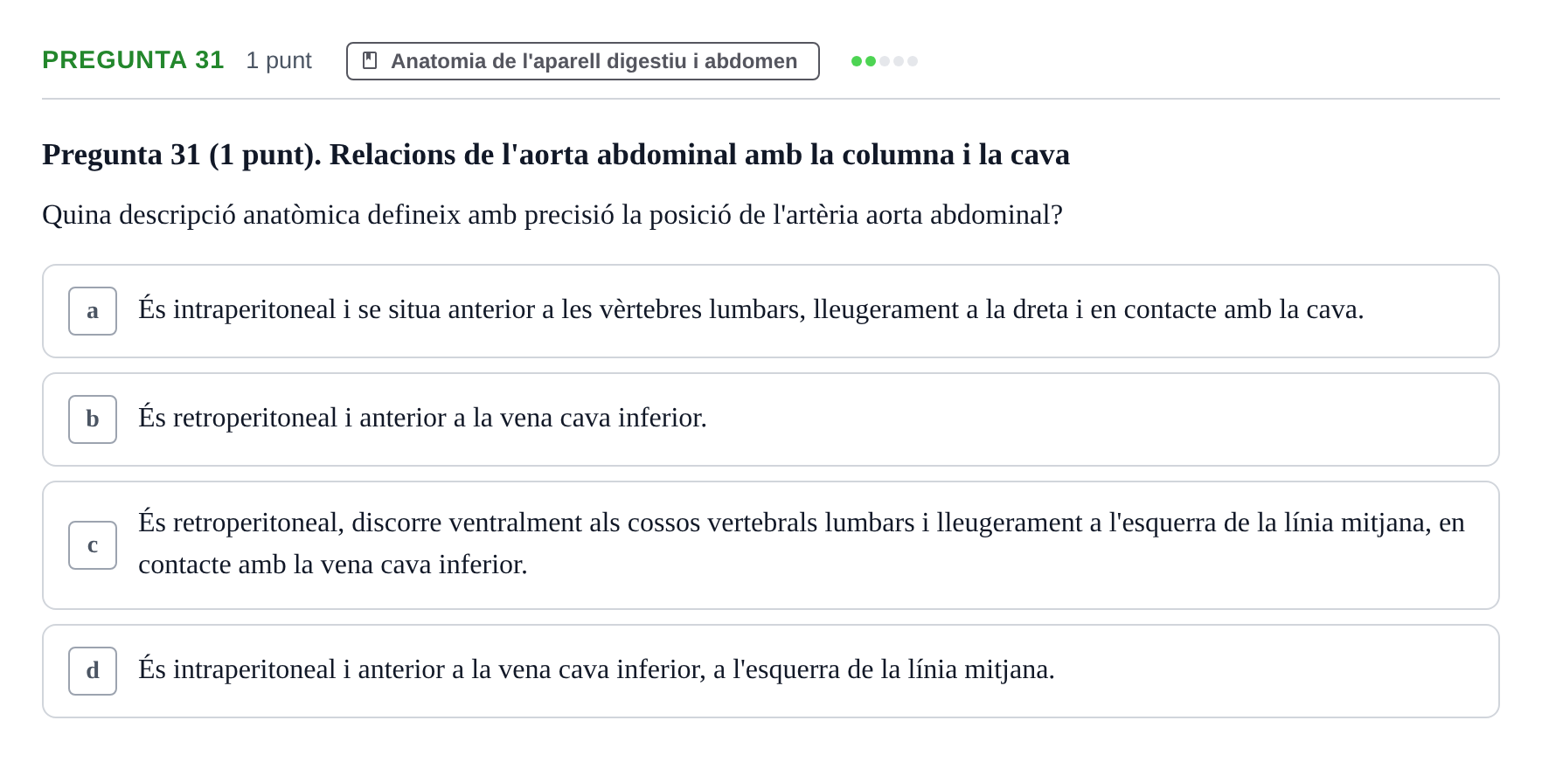Choose answer option b letter box

pos(93,419)
